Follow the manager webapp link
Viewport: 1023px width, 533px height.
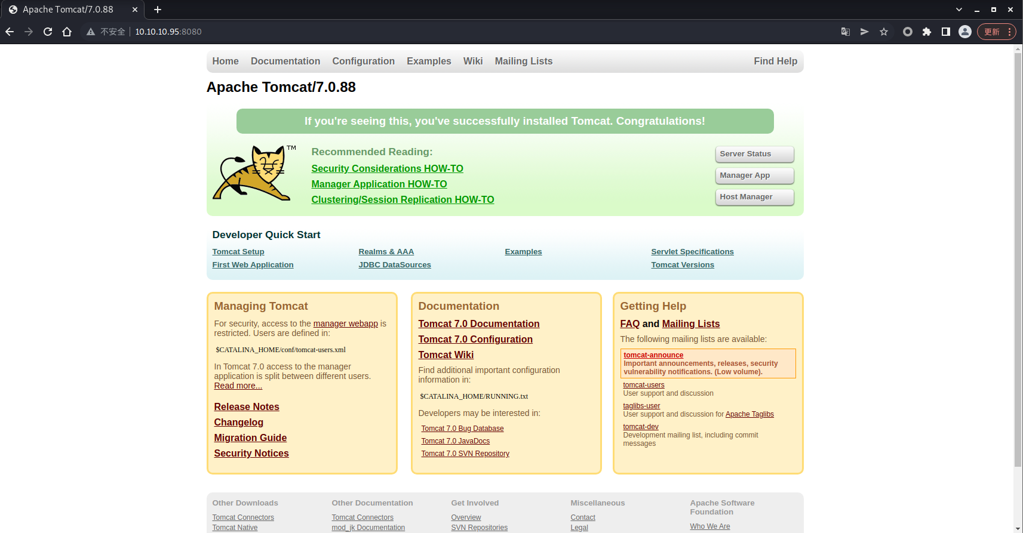pos(345,324)
